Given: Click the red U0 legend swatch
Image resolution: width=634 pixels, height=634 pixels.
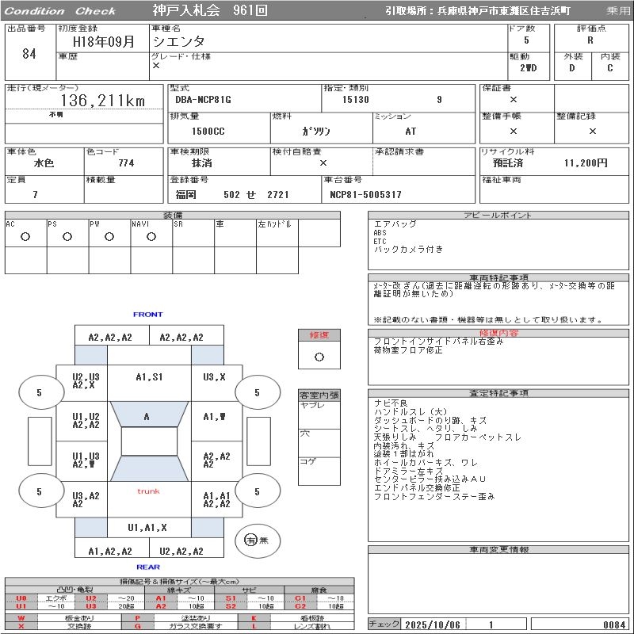Looking at the screenshot, I should point(21,598).
